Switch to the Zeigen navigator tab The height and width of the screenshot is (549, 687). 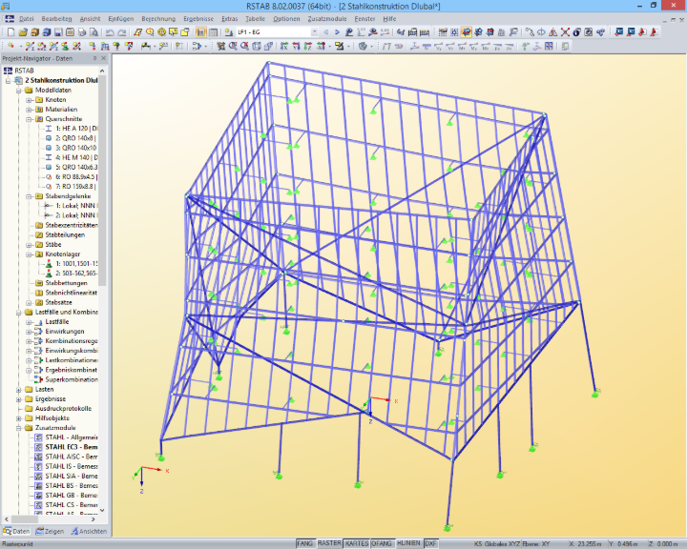tap(50, 531)
